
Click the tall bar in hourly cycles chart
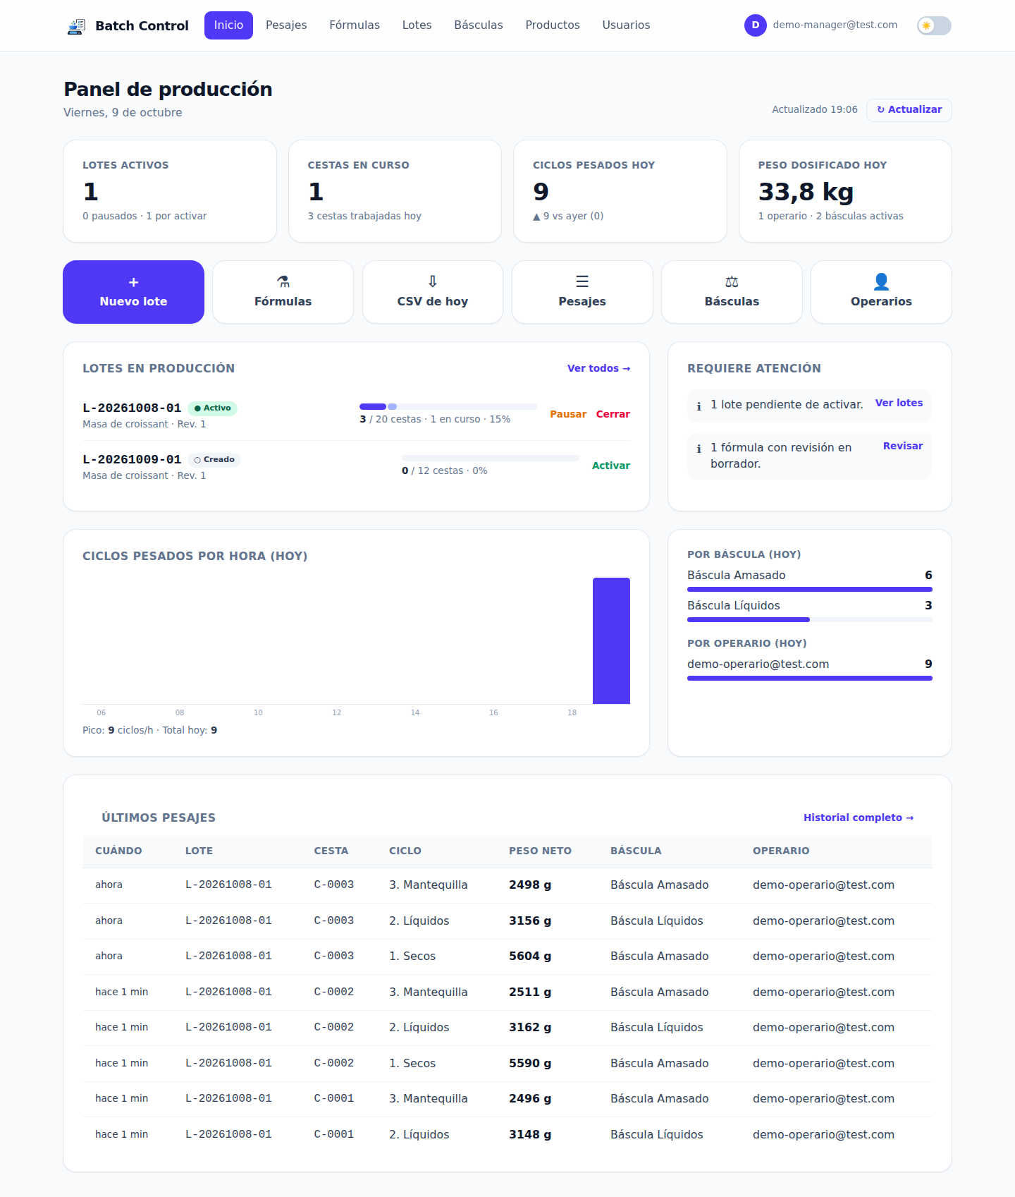click(611, 640)
